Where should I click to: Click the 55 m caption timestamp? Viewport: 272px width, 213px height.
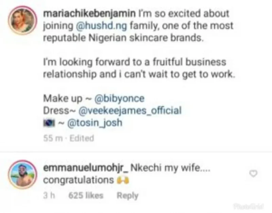50,138
